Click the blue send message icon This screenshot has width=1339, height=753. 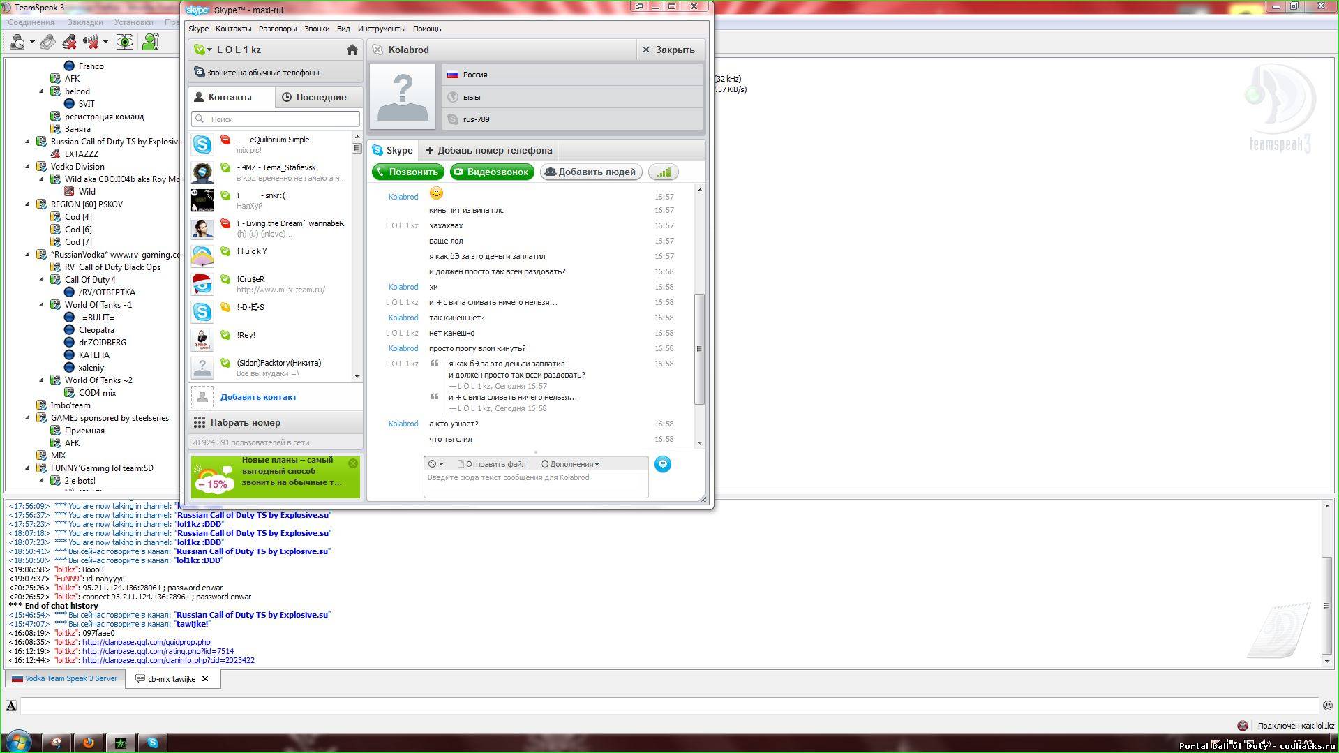663,464
